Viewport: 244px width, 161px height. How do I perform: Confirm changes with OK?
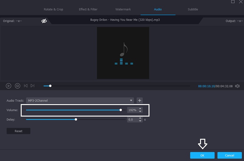[202, 155]
